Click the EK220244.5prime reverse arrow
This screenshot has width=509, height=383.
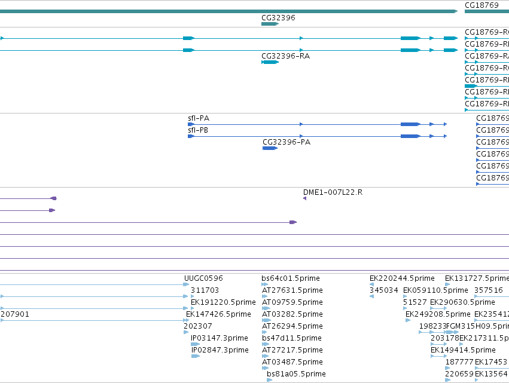coord(371,284)
